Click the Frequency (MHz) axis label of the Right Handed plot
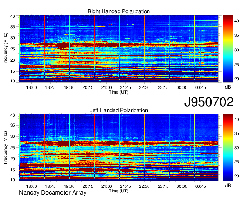243x197 pixels. pyautogui.click(x=5, y=49)
